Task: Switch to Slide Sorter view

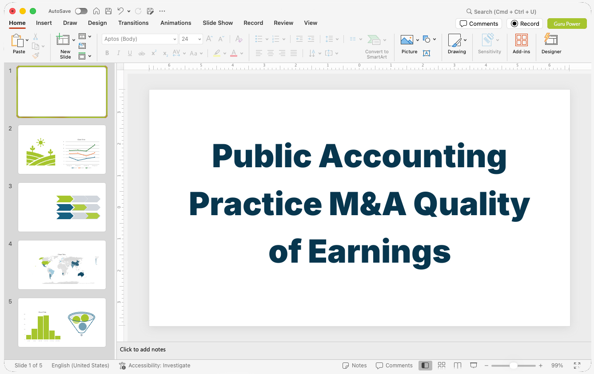Action: coord(442,366)
